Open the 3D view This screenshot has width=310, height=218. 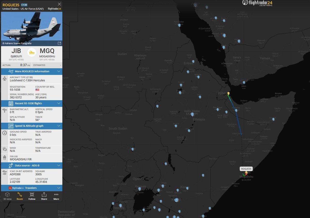coord(7,196)
